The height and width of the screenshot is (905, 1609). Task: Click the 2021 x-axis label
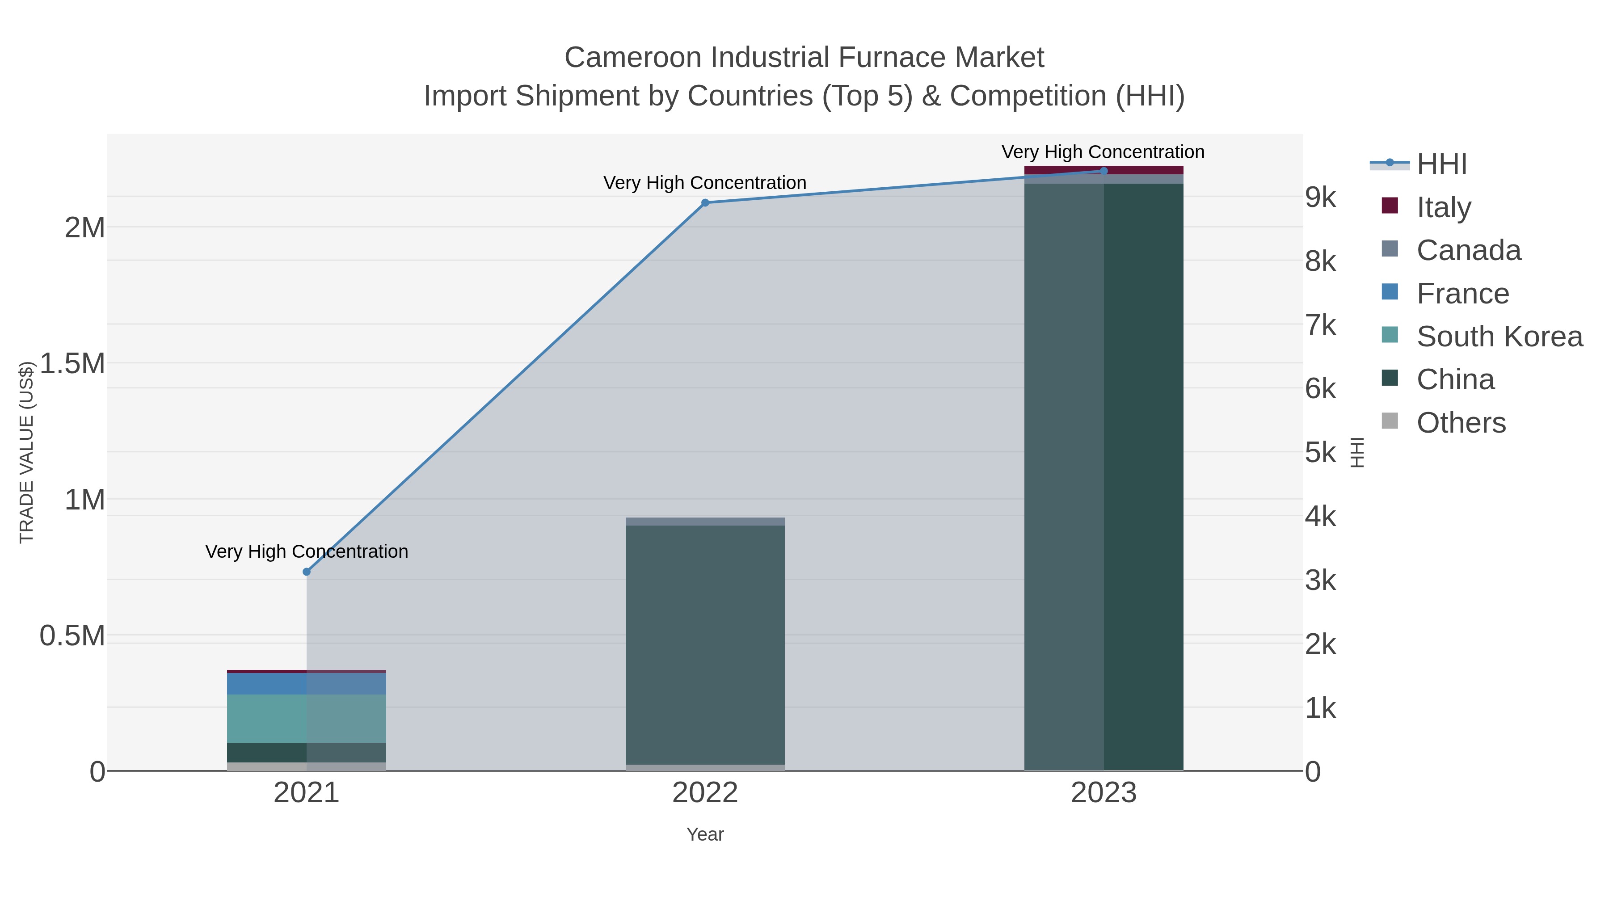click(307, 793)
